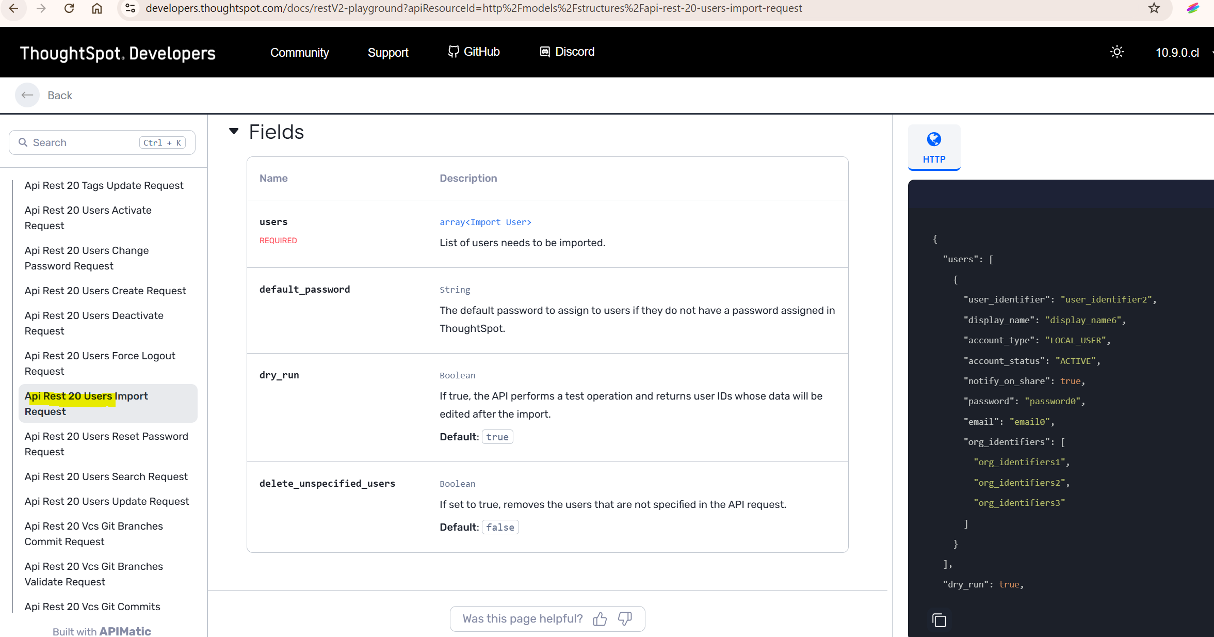1214x637 pixels.
Task: Select Api Rest 20 Users Import Request
Action: click(108, 404)
